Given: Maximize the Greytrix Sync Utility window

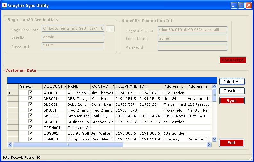Looking at the screenshot, I should (x=241, y=5).
